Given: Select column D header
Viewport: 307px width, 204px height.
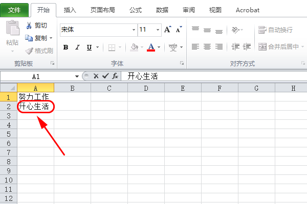Looking at the screenshot, I should (x=146, y=88).
